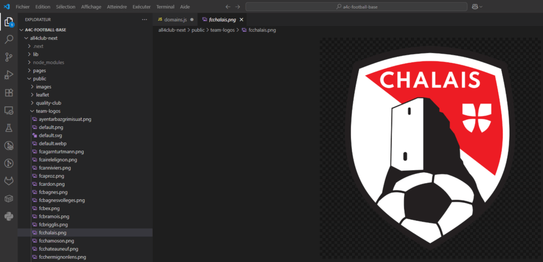Image resolution: width=543 pixels, height=262 pixels.
Task: Click public in the breadcrumb
Action: 198,30
